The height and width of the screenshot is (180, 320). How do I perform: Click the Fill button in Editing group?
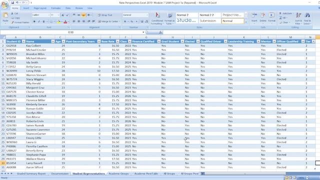click(283, 18)
